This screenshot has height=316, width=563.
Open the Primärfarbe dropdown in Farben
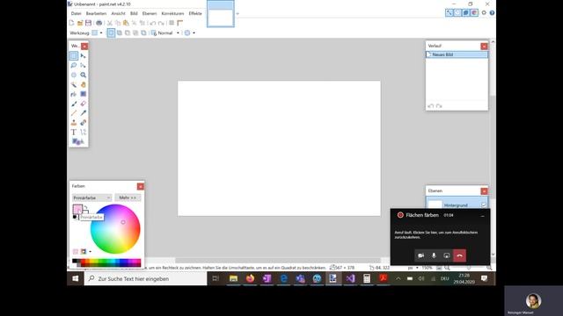pos(91,197)
